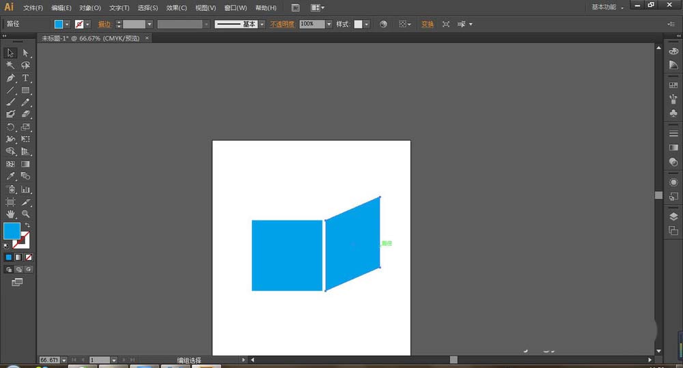
Task: Click the 不透明度 opacity link
Action: [x=282, y=25]
